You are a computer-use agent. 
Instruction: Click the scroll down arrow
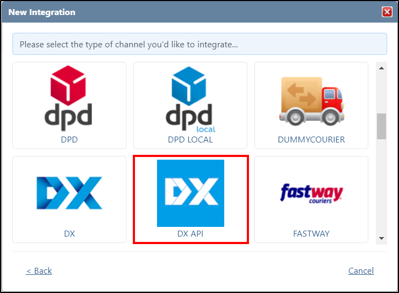(381, 238)
